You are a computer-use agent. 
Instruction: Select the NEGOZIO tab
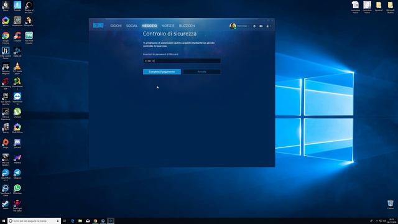[149, 26]
